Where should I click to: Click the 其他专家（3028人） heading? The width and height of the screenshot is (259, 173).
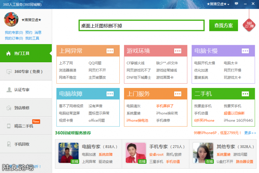236,147
